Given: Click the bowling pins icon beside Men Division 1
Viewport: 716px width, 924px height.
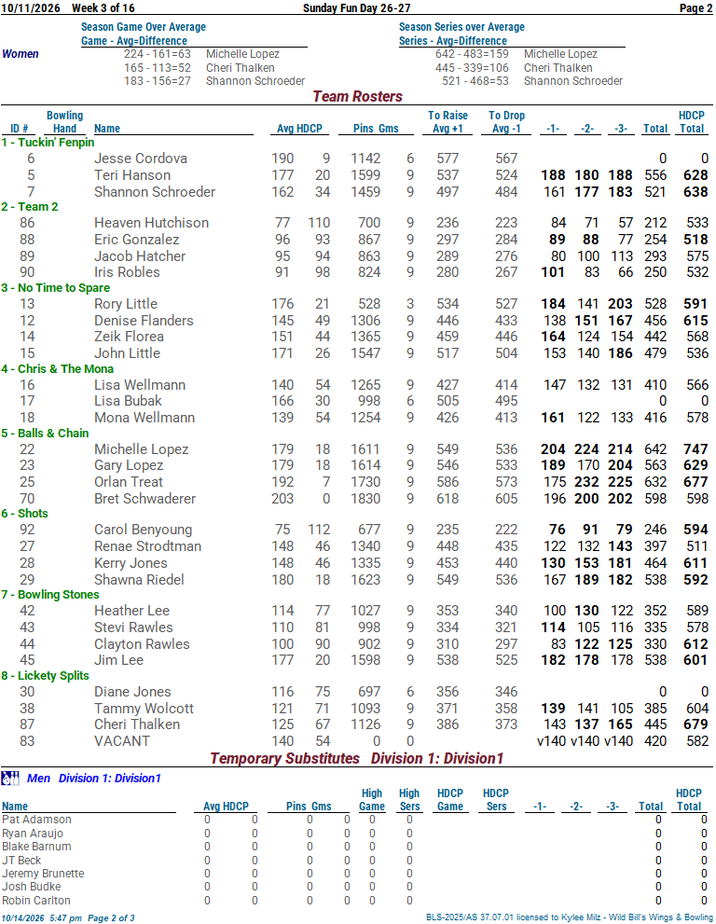Looking at the screenshot, I should [10, 779].
